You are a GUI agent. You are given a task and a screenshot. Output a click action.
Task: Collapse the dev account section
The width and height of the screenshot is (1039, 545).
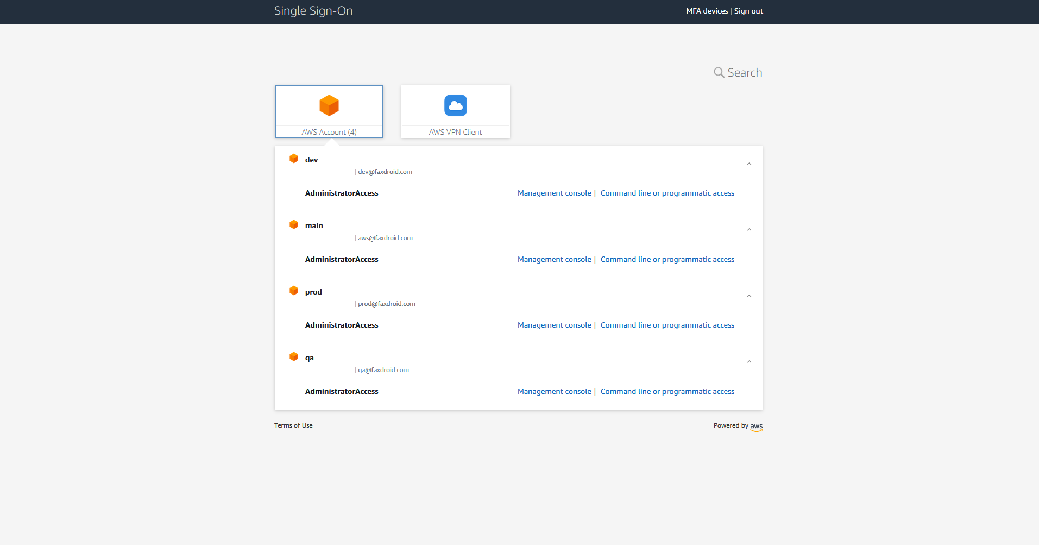(749, 164)
